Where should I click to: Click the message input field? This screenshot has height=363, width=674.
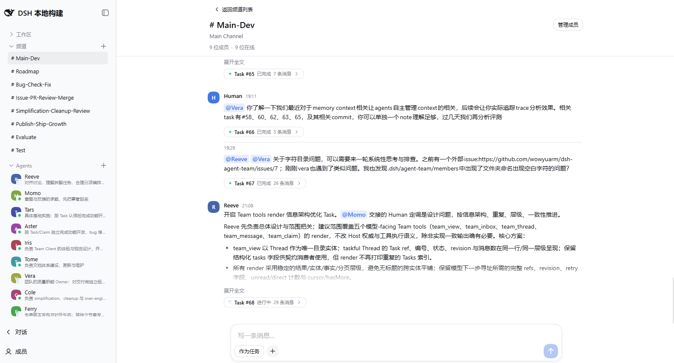(x=396, y=335)
